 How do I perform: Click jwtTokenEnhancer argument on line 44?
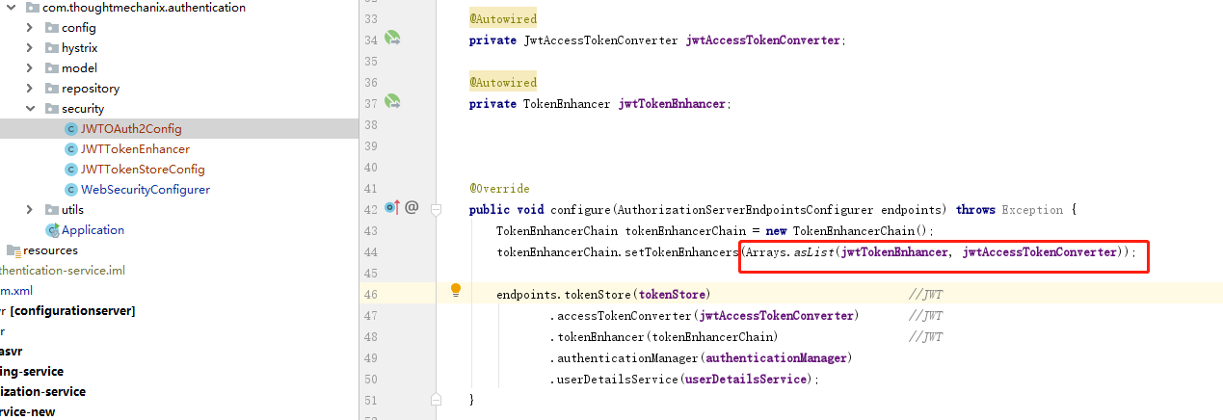[x=894, y=252]
